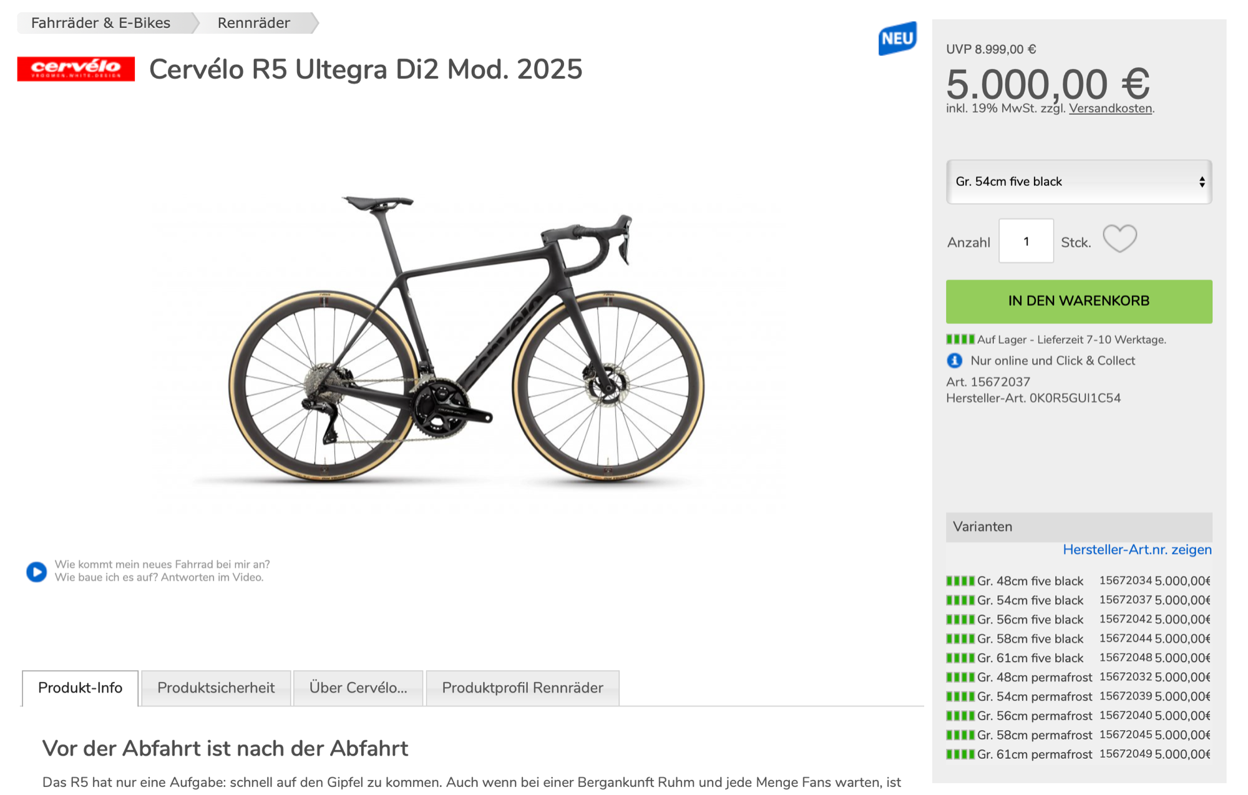This screenshot has width=1248, height=795.
Task: Switch to the Produktsicherheit tab
Action: 216,688
